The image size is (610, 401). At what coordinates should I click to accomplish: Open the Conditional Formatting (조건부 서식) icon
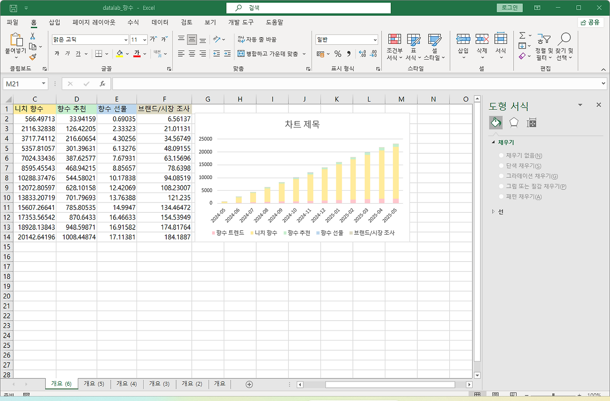tap(394, 40)
